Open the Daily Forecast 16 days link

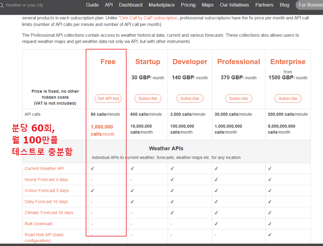(x=46, y=202)
